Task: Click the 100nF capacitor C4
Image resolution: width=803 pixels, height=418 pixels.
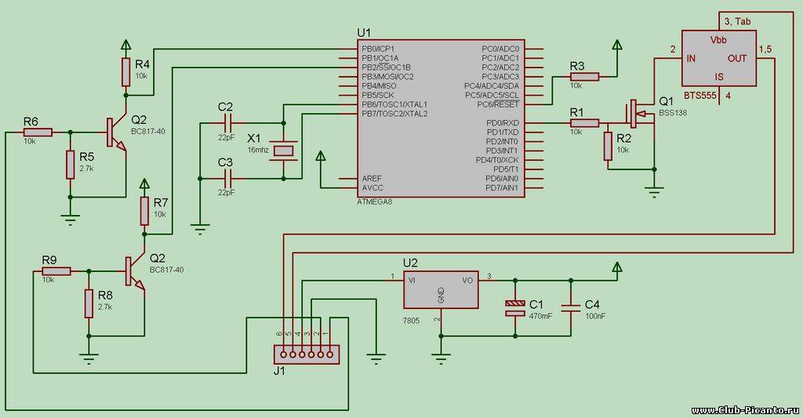Action: pos(572,307)
